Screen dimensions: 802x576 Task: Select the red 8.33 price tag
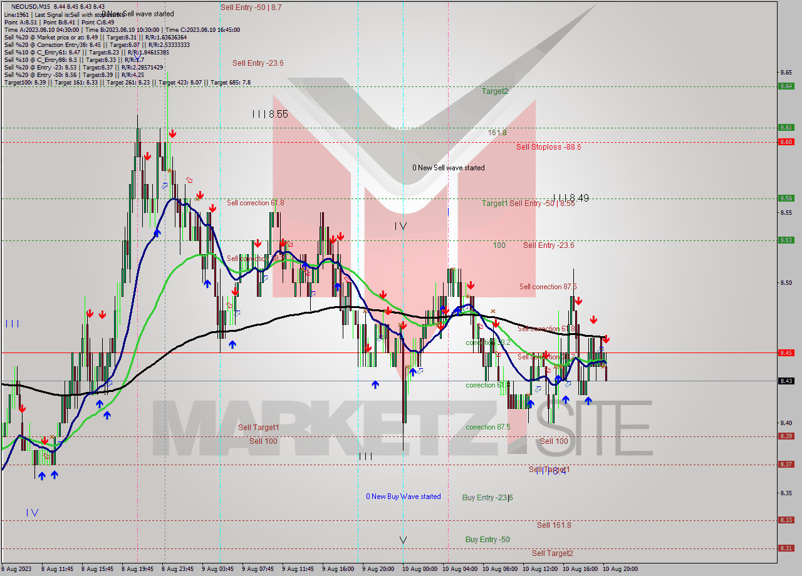(x=786, y=520)
